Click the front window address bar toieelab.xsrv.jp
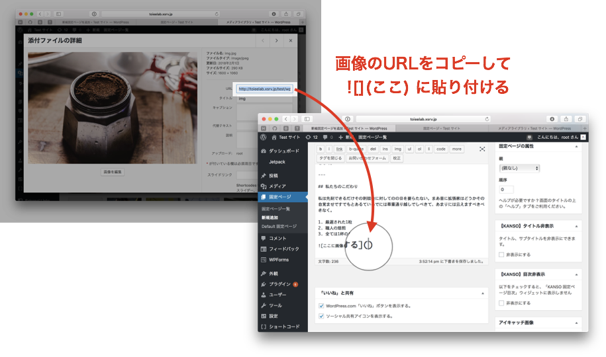The width and height of the screenshot is (606, 357). click(x=423, y=119)
